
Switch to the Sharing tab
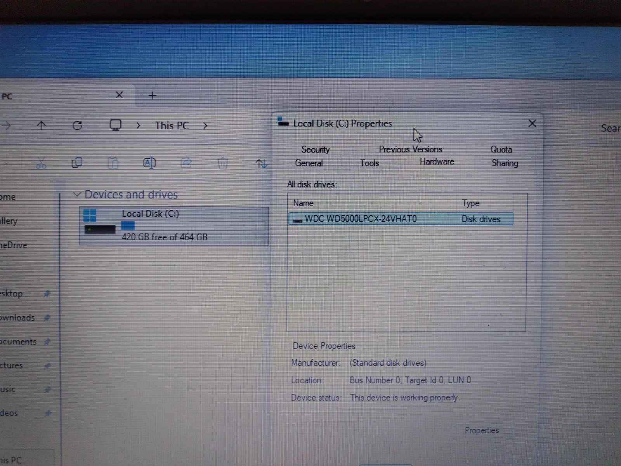505,163
